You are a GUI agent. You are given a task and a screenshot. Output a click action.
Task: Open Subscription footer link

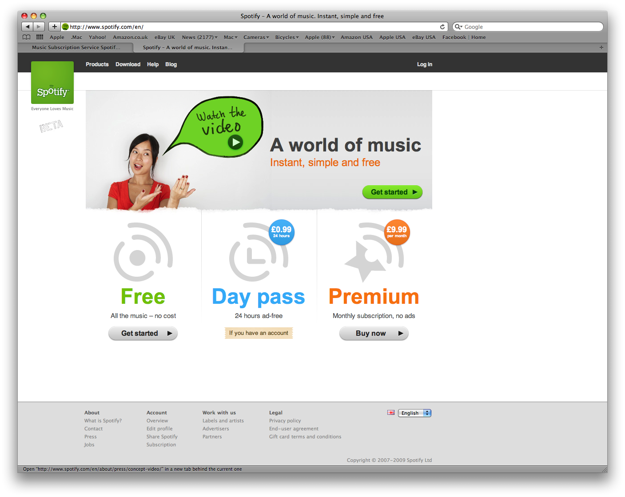[161, 445]
